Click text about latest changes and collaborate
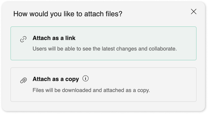This screenshot has width=208, height=114. pyautogui.click(x=105, y=49)
